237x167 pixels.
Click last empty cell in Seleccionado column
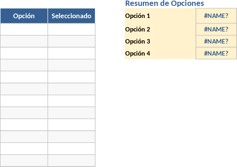tap(71, 161)
